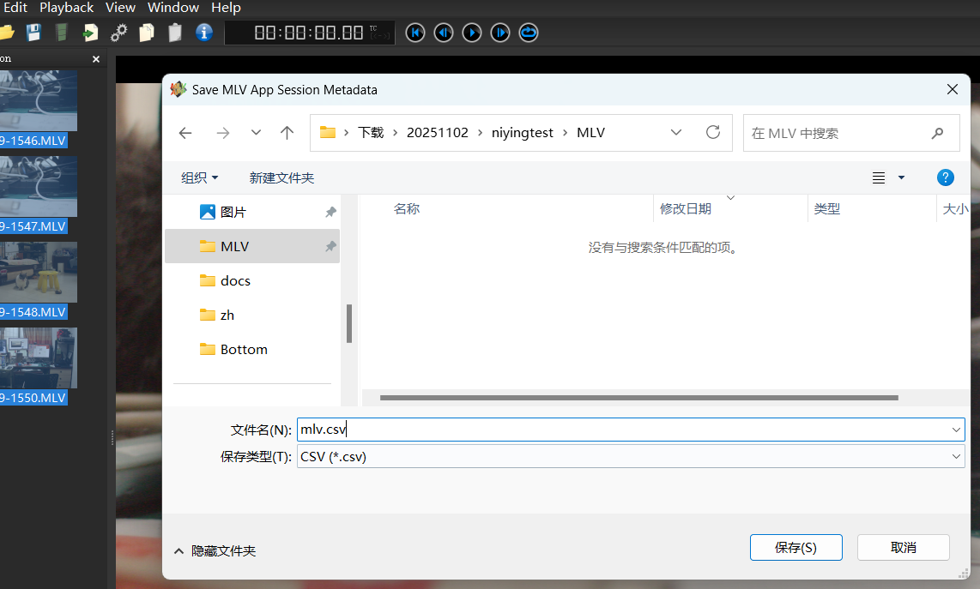The width and height of the screenshot is (980, 589).
Task: Change view layout icon
Action: pos(879,178)
